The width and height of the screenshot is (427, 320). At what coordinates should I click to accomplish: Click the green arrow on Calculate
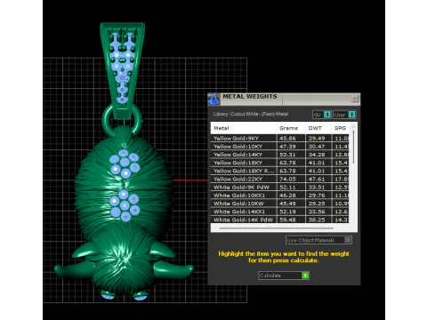click(x=305, y=276)
